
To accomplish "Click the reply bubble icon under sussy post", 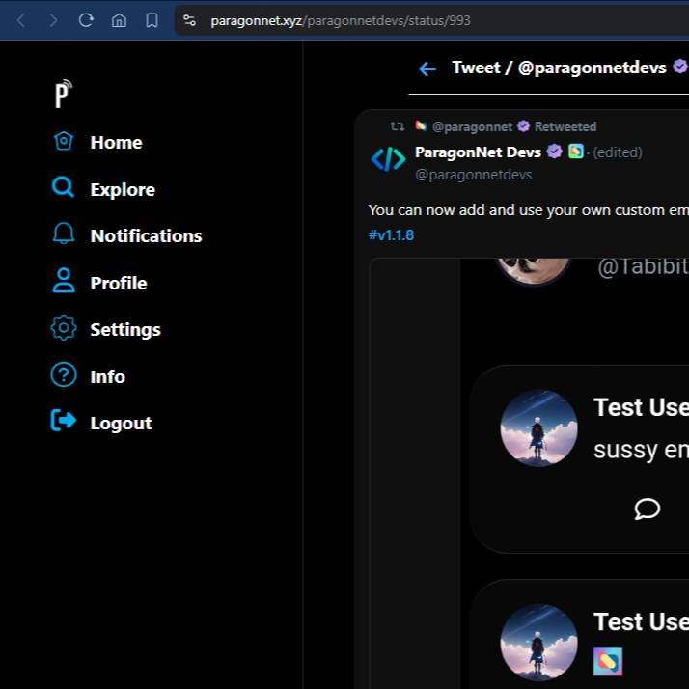I will coord(647,509).
